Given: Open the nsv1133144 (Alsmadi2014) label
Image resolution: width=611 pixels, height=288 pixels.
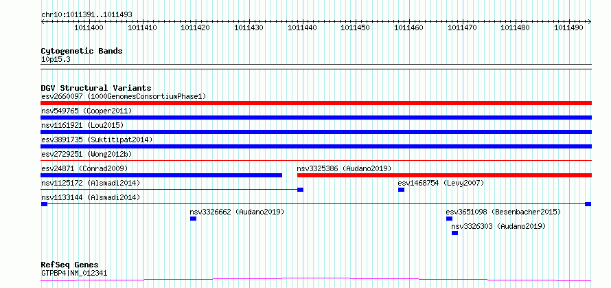Looking at the screenshot, I should coord(91,197).
